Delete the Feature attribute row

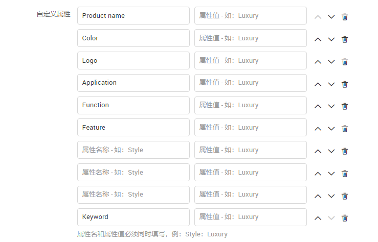pos(345,129)
